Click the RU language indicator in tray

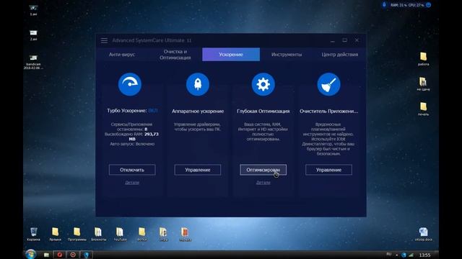pyautogui.click(x=389, y=254)
